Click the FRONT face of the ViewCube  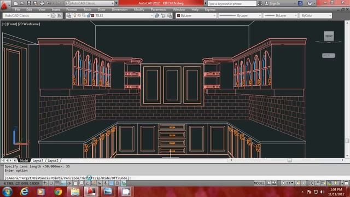[x=329, y=36]
